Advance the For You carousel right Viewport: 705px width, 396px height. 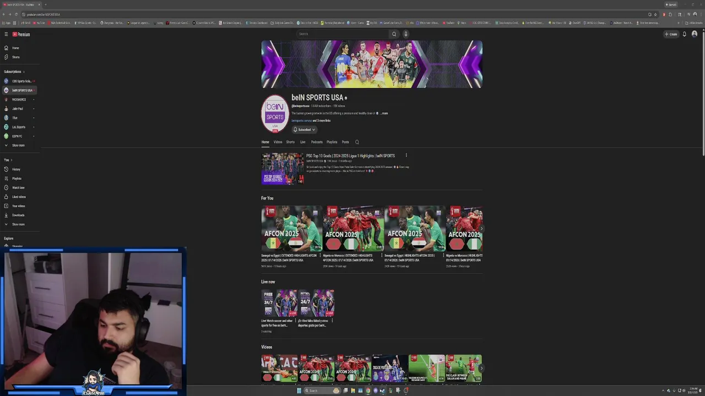click(481, 229)
